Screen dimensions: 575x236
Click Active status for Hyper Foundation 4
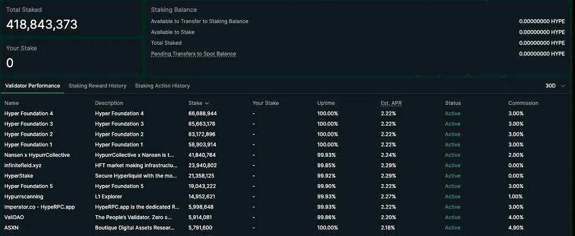click(x=453, y=113)
